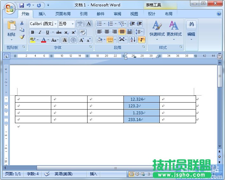Click the Sort A-Z icon
The image size is (225, 180).
click(133, 40)
